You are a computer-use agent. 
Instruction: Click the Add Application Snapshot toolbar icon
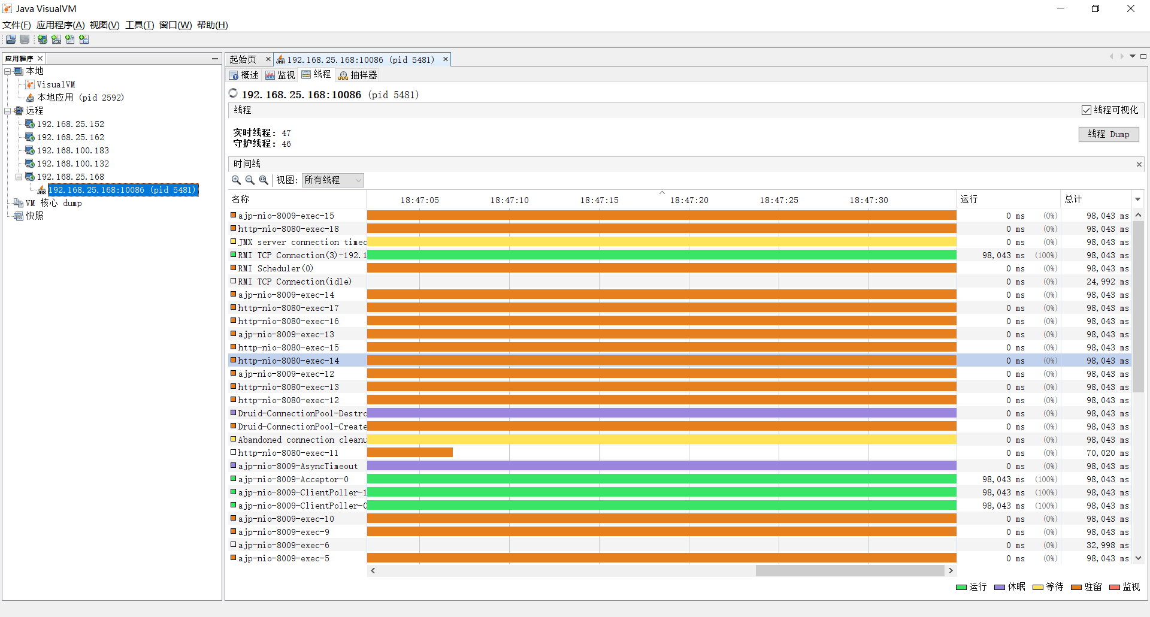point(84,40)
